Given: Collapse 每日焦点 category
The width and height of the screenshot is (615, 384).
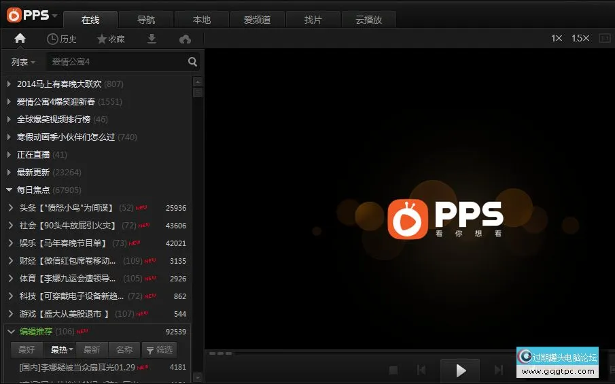Looking at the screenshot, I should [x=9, y=190].
